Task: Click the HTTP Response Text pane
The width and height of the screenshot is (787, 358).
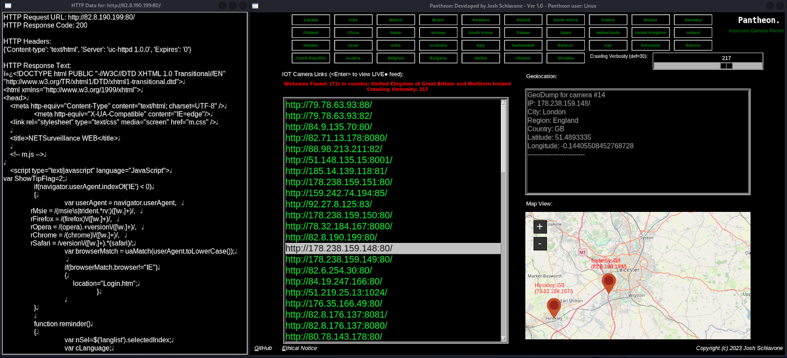Action: tap(124, 183)
